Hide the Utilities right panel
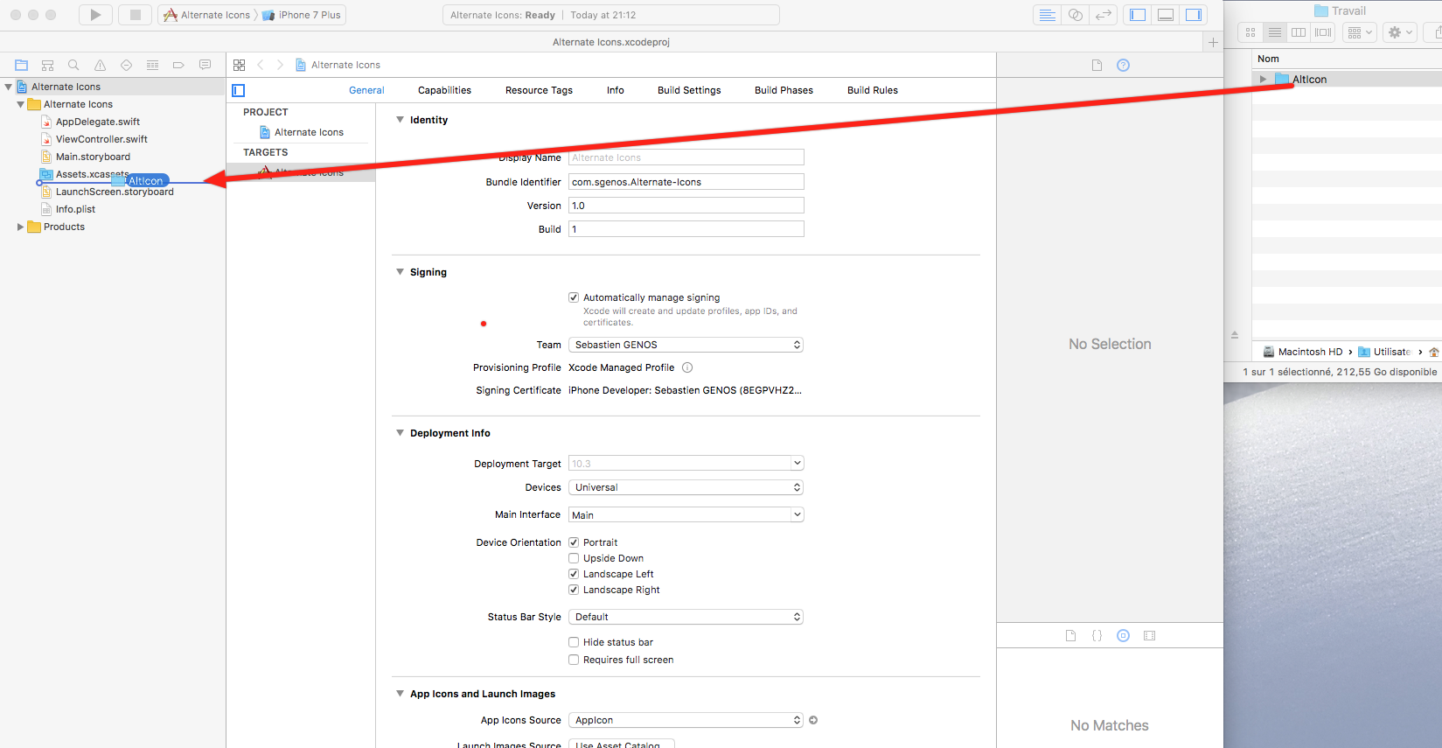 1193,15
